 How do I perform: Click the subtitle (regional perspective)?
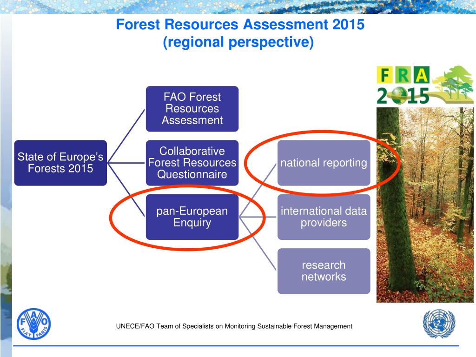(x=238, y=42)
